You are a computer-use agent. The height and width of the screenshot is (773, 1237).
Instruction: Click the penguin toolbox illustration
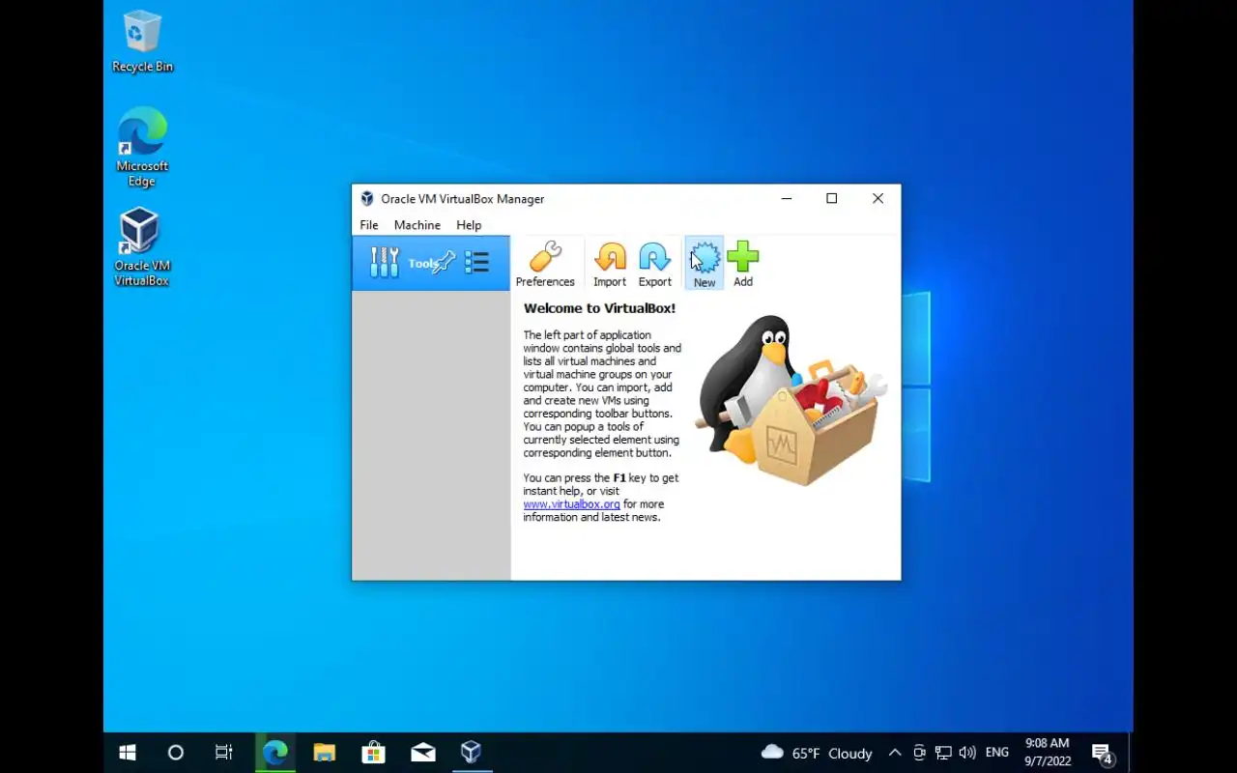791,399
